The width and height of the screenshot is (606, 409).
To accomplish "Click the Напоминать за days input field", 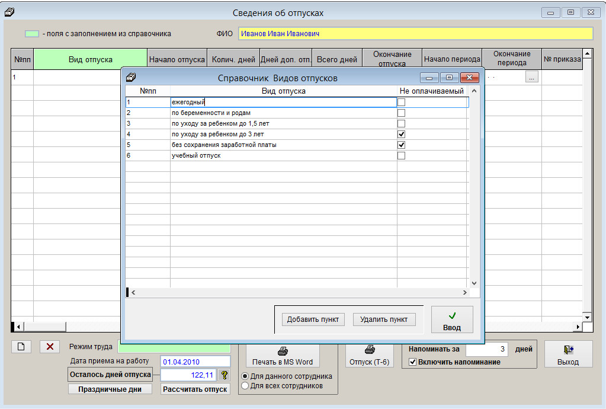I will pyautogui.click(x=486, y=349).
